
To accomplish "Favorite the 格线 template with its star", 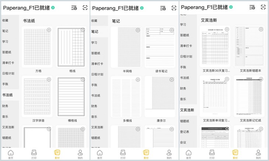I will 83,30.
